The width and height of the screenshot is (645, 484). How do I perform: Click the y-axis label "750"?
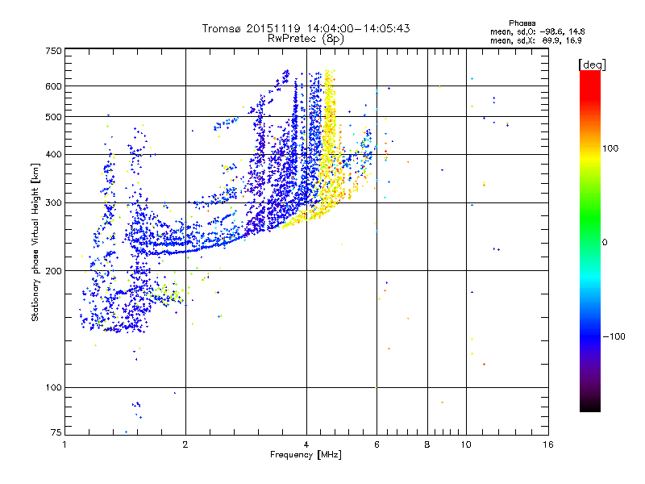pyautogui.click(x=53, y=51)
